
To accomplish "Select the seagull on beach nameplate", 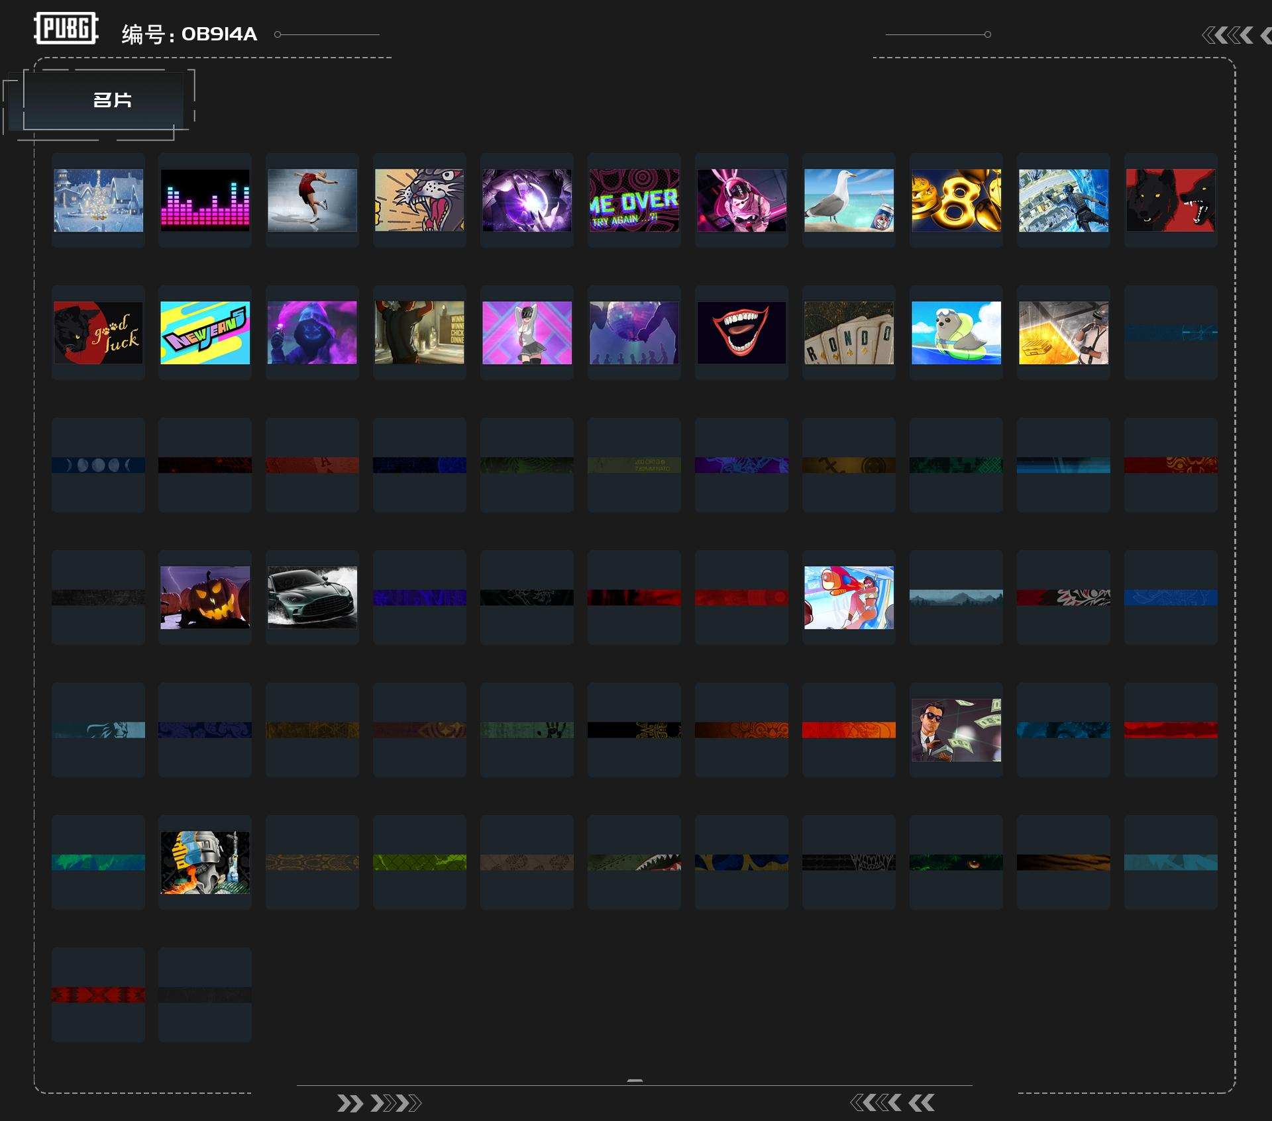I will (849, 200).
